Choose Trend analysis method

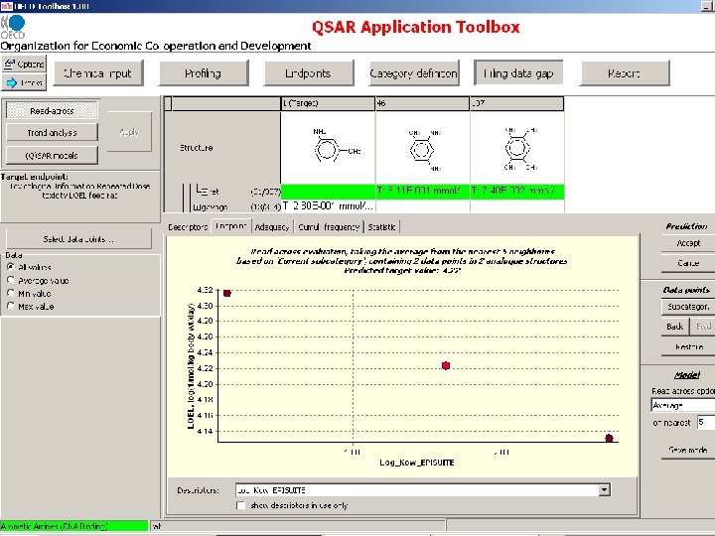point(52,133)
